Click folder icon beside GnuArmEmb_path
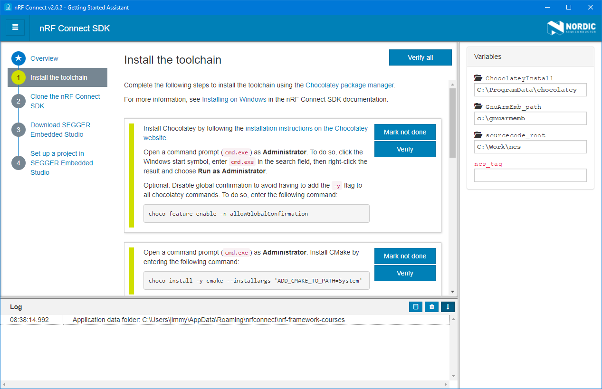This screenshot has height=389, width=602. pyautogui.click(x=478, y=107)
